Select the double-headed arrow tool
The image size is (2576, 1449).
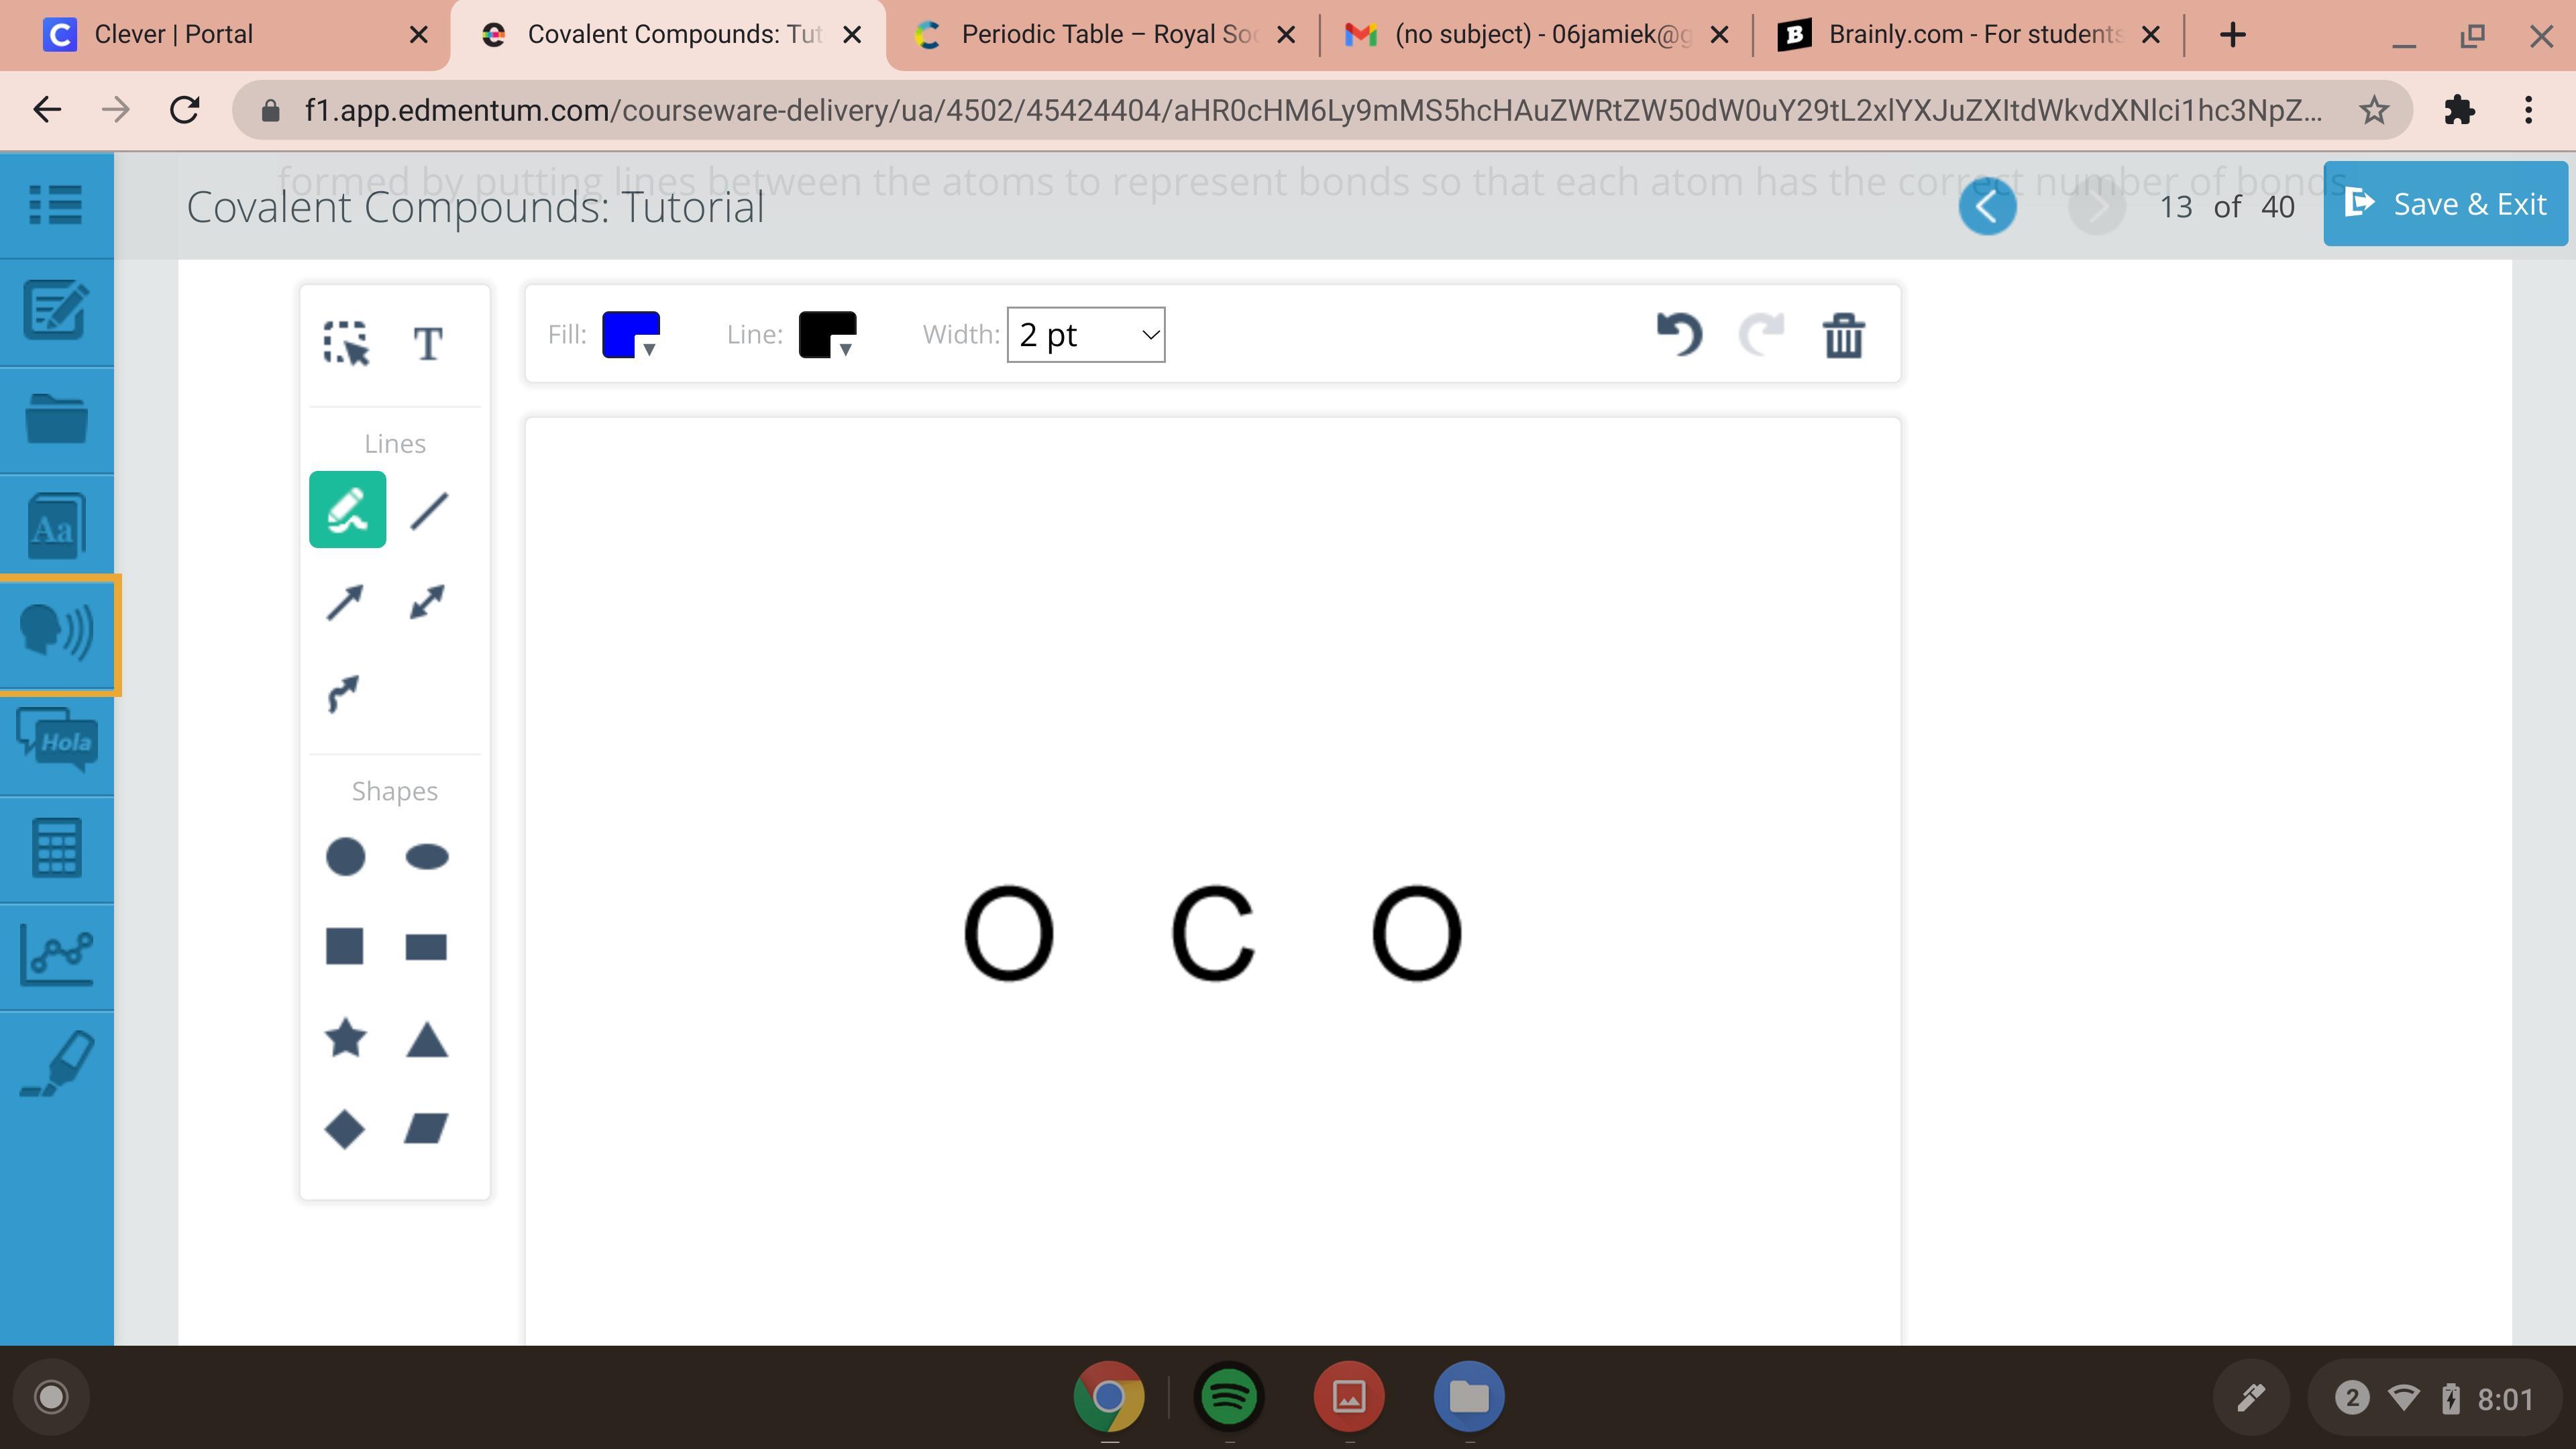click(427, 602)
